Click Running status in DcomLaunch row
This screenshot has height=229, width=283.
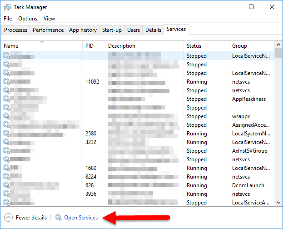tap(197, 185)
